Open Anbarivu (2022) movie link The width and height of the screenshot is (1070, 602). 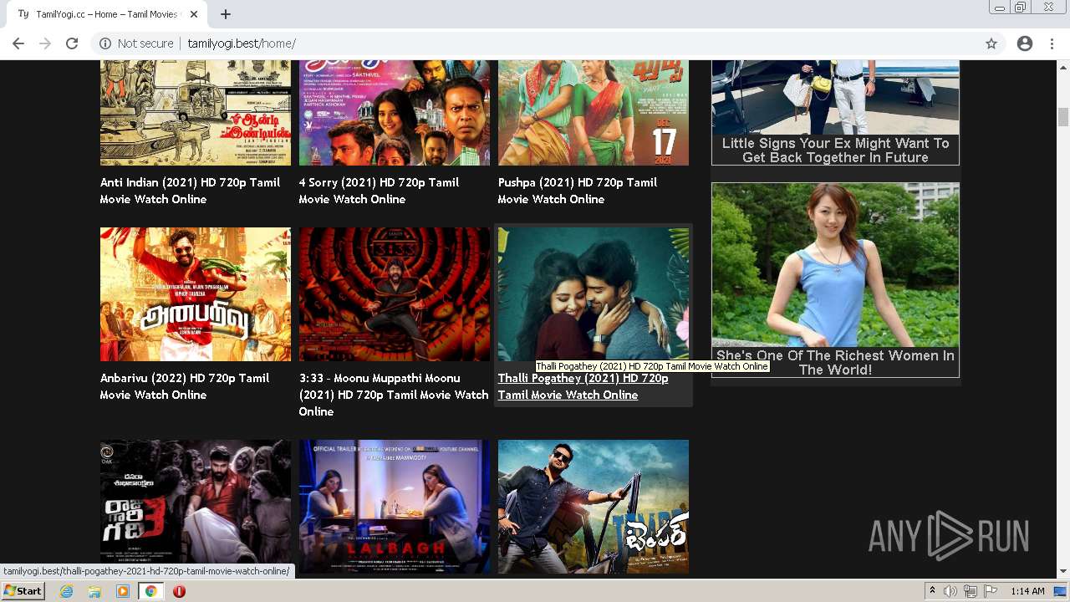click(185, 386)
